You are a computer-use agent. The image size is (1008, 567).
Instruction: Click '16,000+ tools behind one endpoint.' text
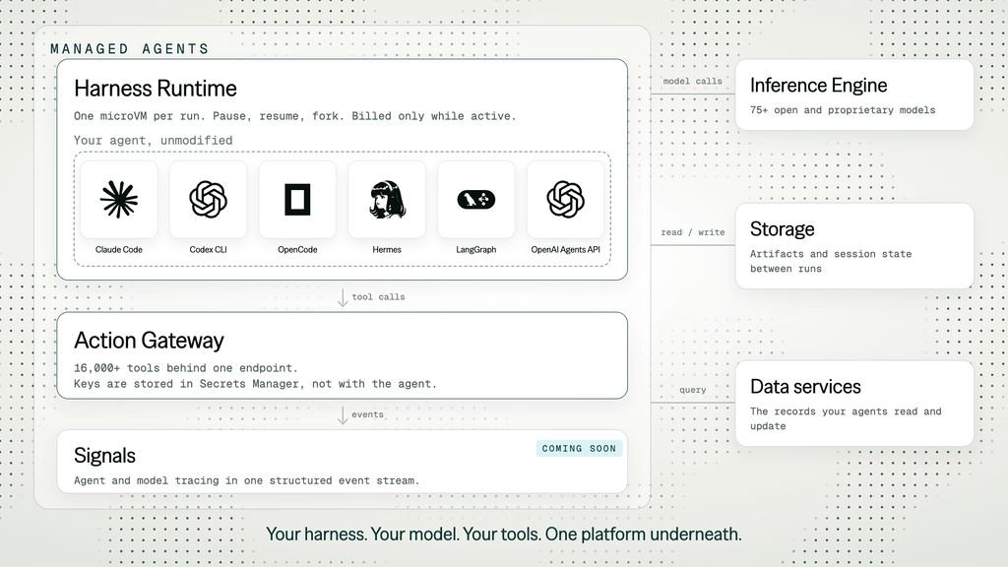186,368
